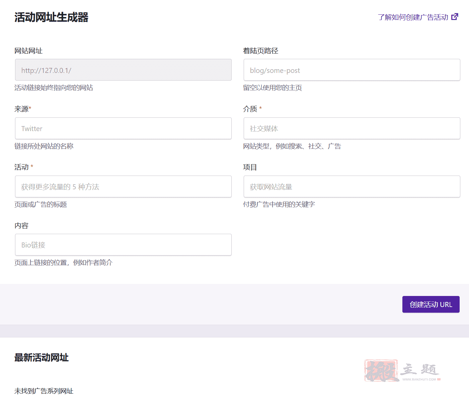Click the helper text 链接所处网站的名称
This screenshot has width=469, height=407.
pos(44,146)
